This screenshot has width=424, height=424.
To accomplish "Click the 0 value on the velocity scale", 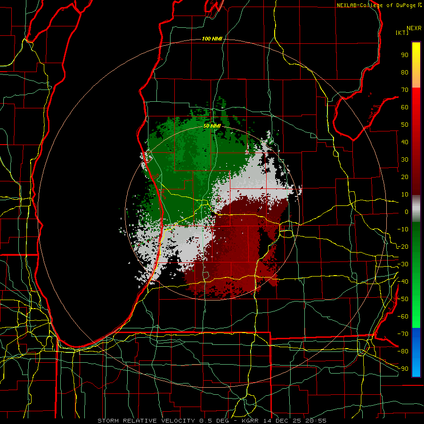I will (x=407, y=212).
